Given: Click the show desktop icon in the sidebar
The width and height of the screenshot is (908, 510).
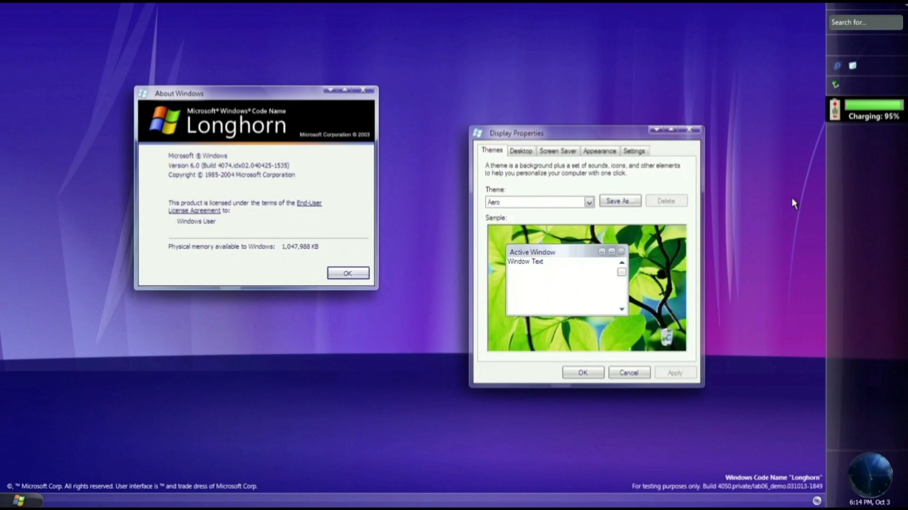Looking at the screenshot, I should [x=853, y=66].
